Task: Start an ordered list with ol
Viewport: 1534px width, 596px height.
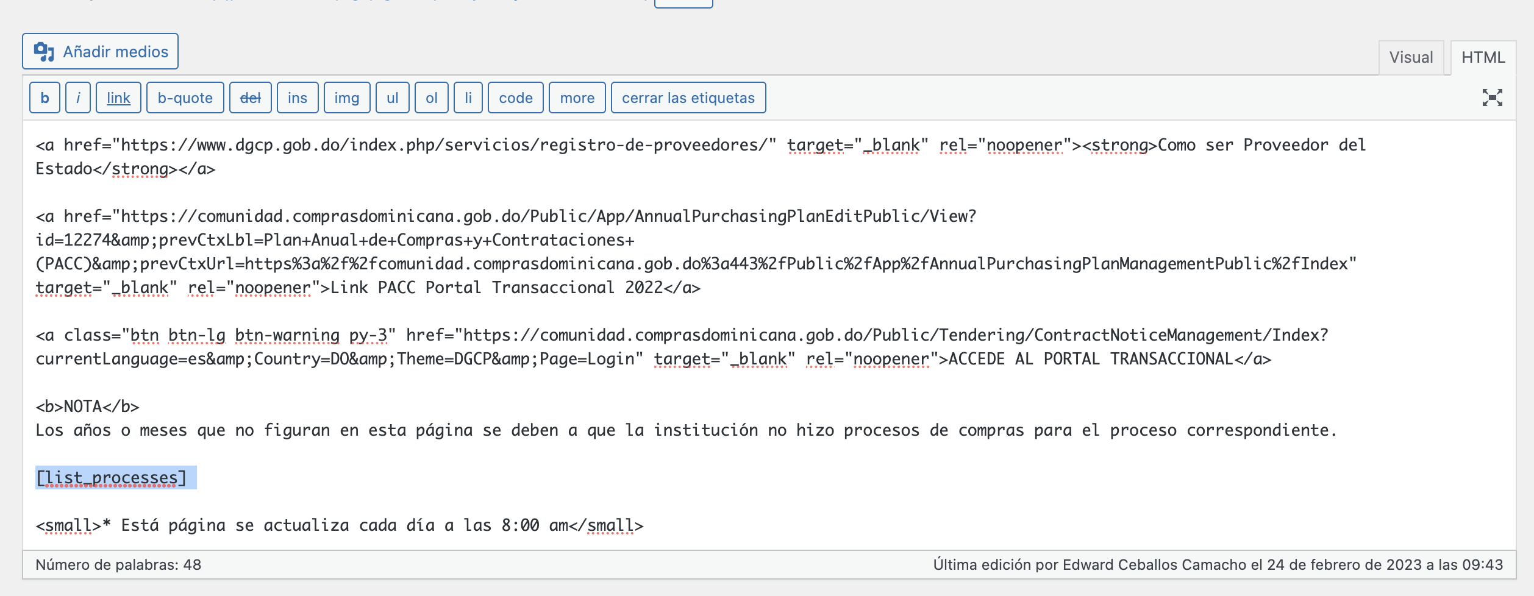Action: pos(432,98)
